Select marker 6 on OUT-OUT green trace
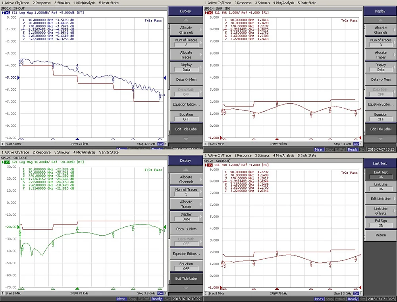This screenshot has width=397, height=302. (x=133, y=228)
